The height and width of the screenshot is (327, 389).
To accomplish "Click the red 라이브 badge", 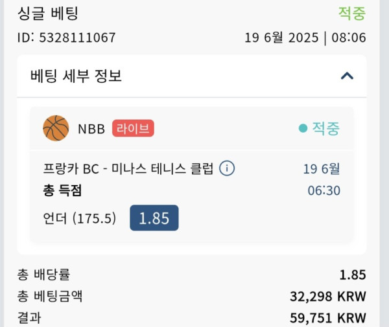I will coord(133,128).
